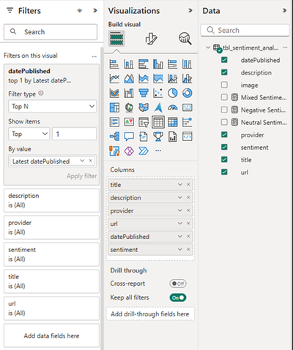This screenshot has width=293, height=350.
Task: Choose the 100% stacked column chart visual
Action: pos(188,64)
